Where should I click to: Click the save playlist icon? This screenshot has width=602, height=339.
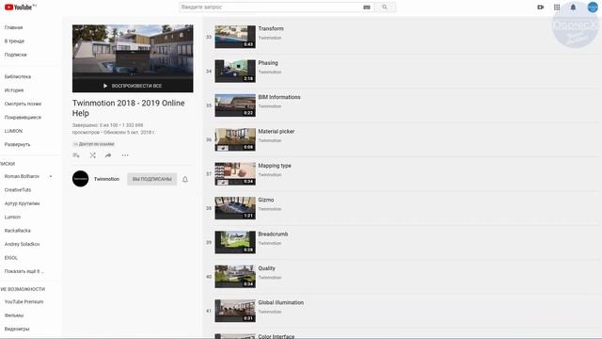(x=76, y=155)
